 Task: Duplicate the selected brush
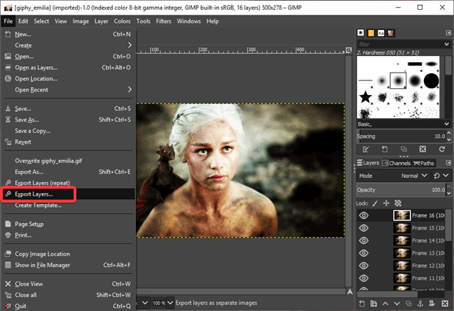click(404, 149)
